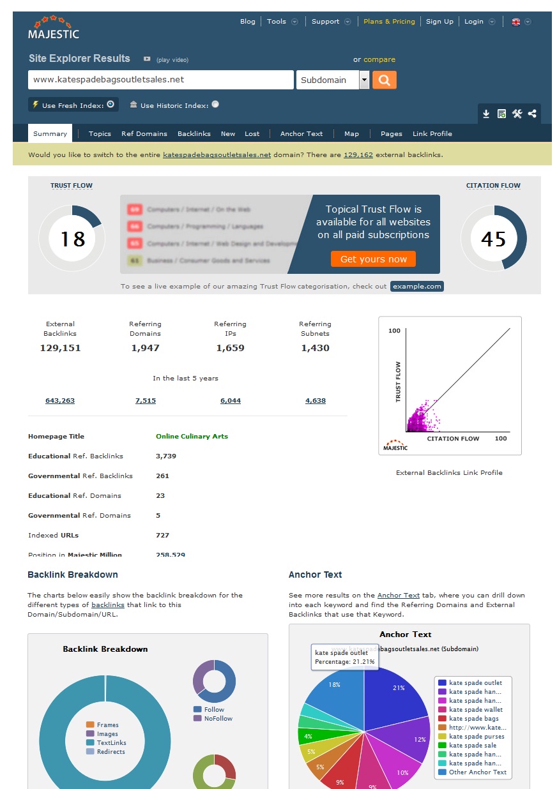Click the 643,263 historic backlinks link
557x789 pixels.
pyautogui.click(x=60, y=401)
